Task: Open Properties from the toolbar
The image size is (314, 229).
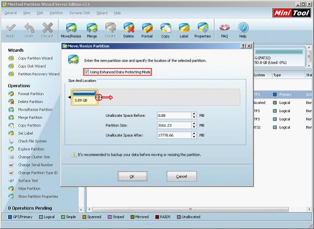Action: pos(202,30)
